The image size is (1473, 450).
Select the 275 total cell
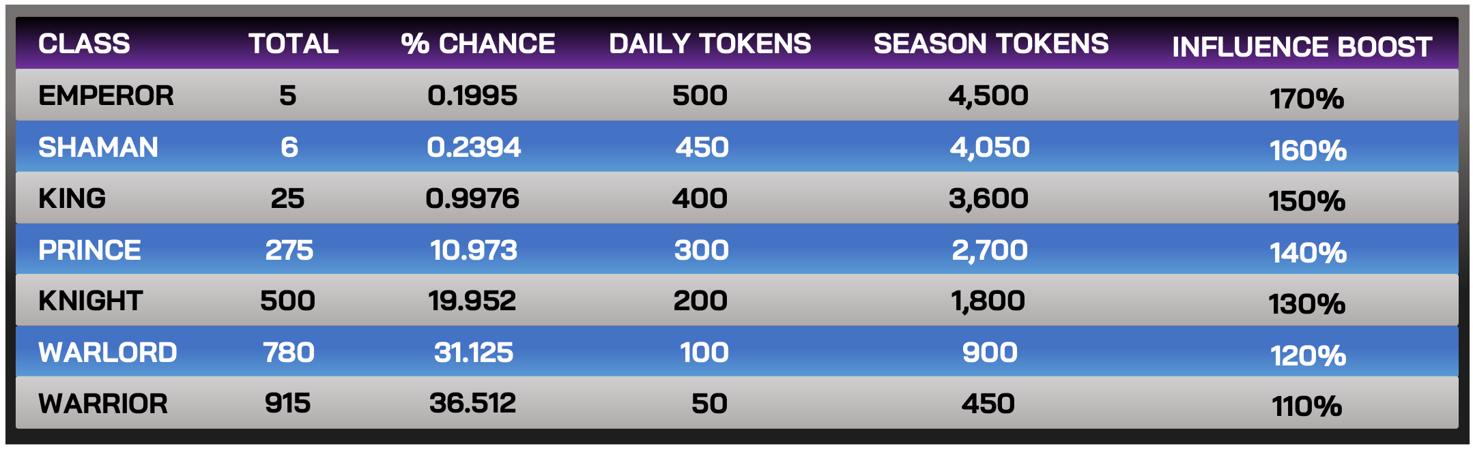pyautogui.click(x=289, y=251)
